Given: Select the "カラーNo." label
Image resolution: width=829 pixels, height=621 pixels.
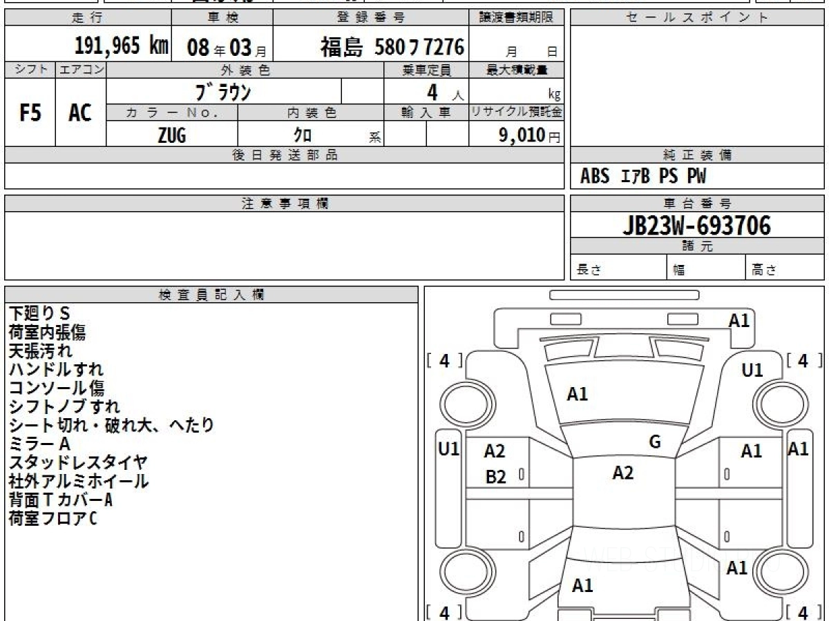Looking at the screenshot, I should coord(172,112).
